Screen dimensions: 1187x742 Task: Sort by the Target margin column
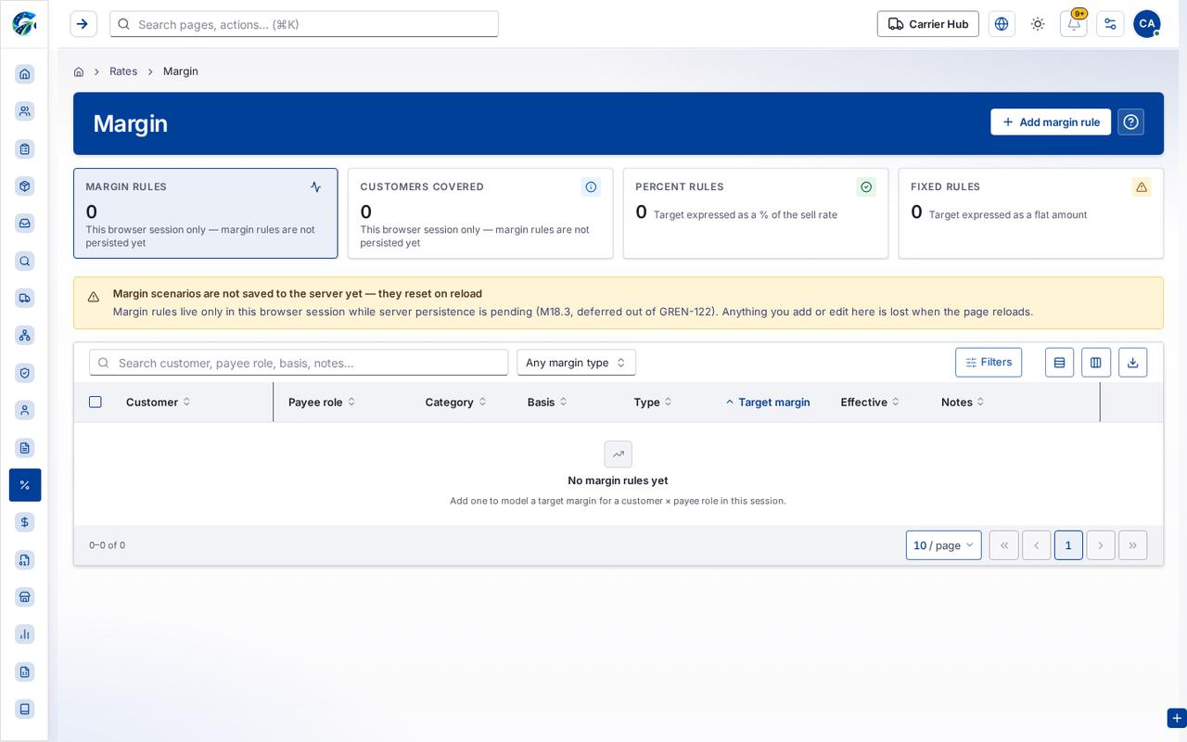(768, 402)
